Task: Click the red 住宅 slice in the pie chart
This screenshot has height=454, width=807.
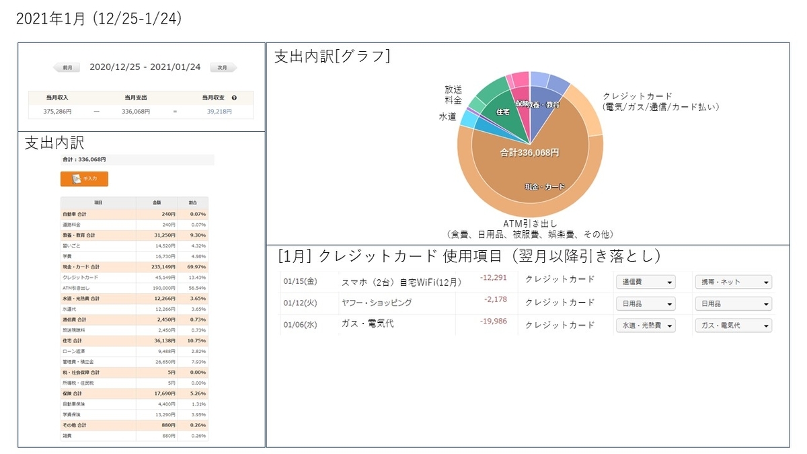Action: coord(503,111)
